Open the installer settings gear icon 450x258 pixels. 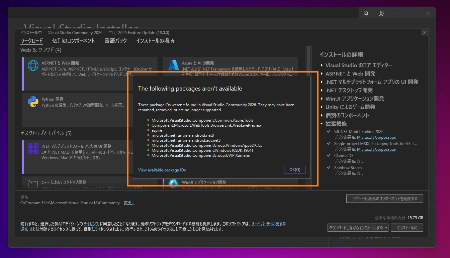pos(366,13)
